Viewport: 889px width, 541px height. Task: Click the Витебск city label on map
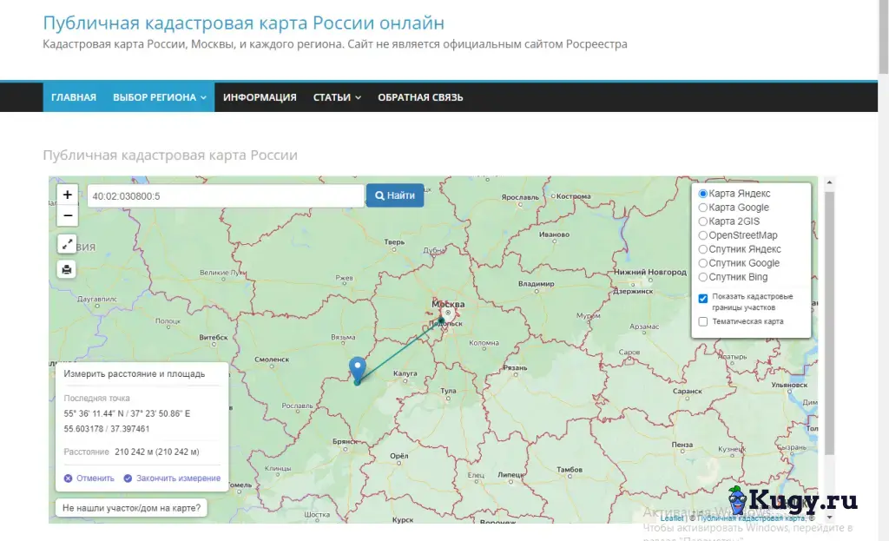coord(214,337)
